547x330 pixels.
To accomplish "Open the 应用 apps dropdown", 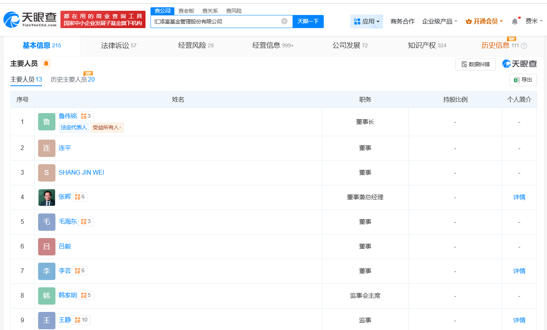I will point(366,22).
